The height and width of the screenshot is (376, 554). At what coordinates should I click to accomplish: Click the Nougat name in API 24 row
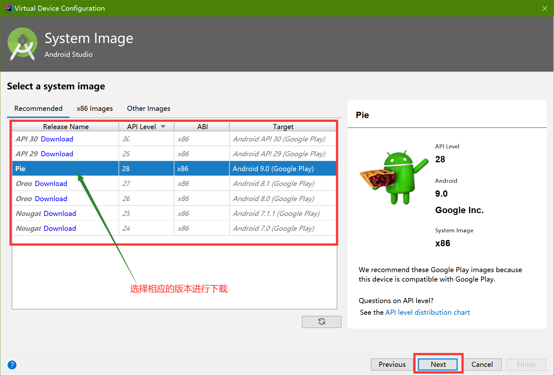28,228
